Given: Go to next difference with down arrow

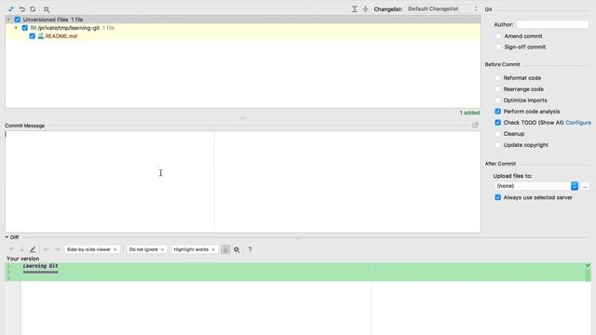Looking at the screenshot, I should coord(21,249).
